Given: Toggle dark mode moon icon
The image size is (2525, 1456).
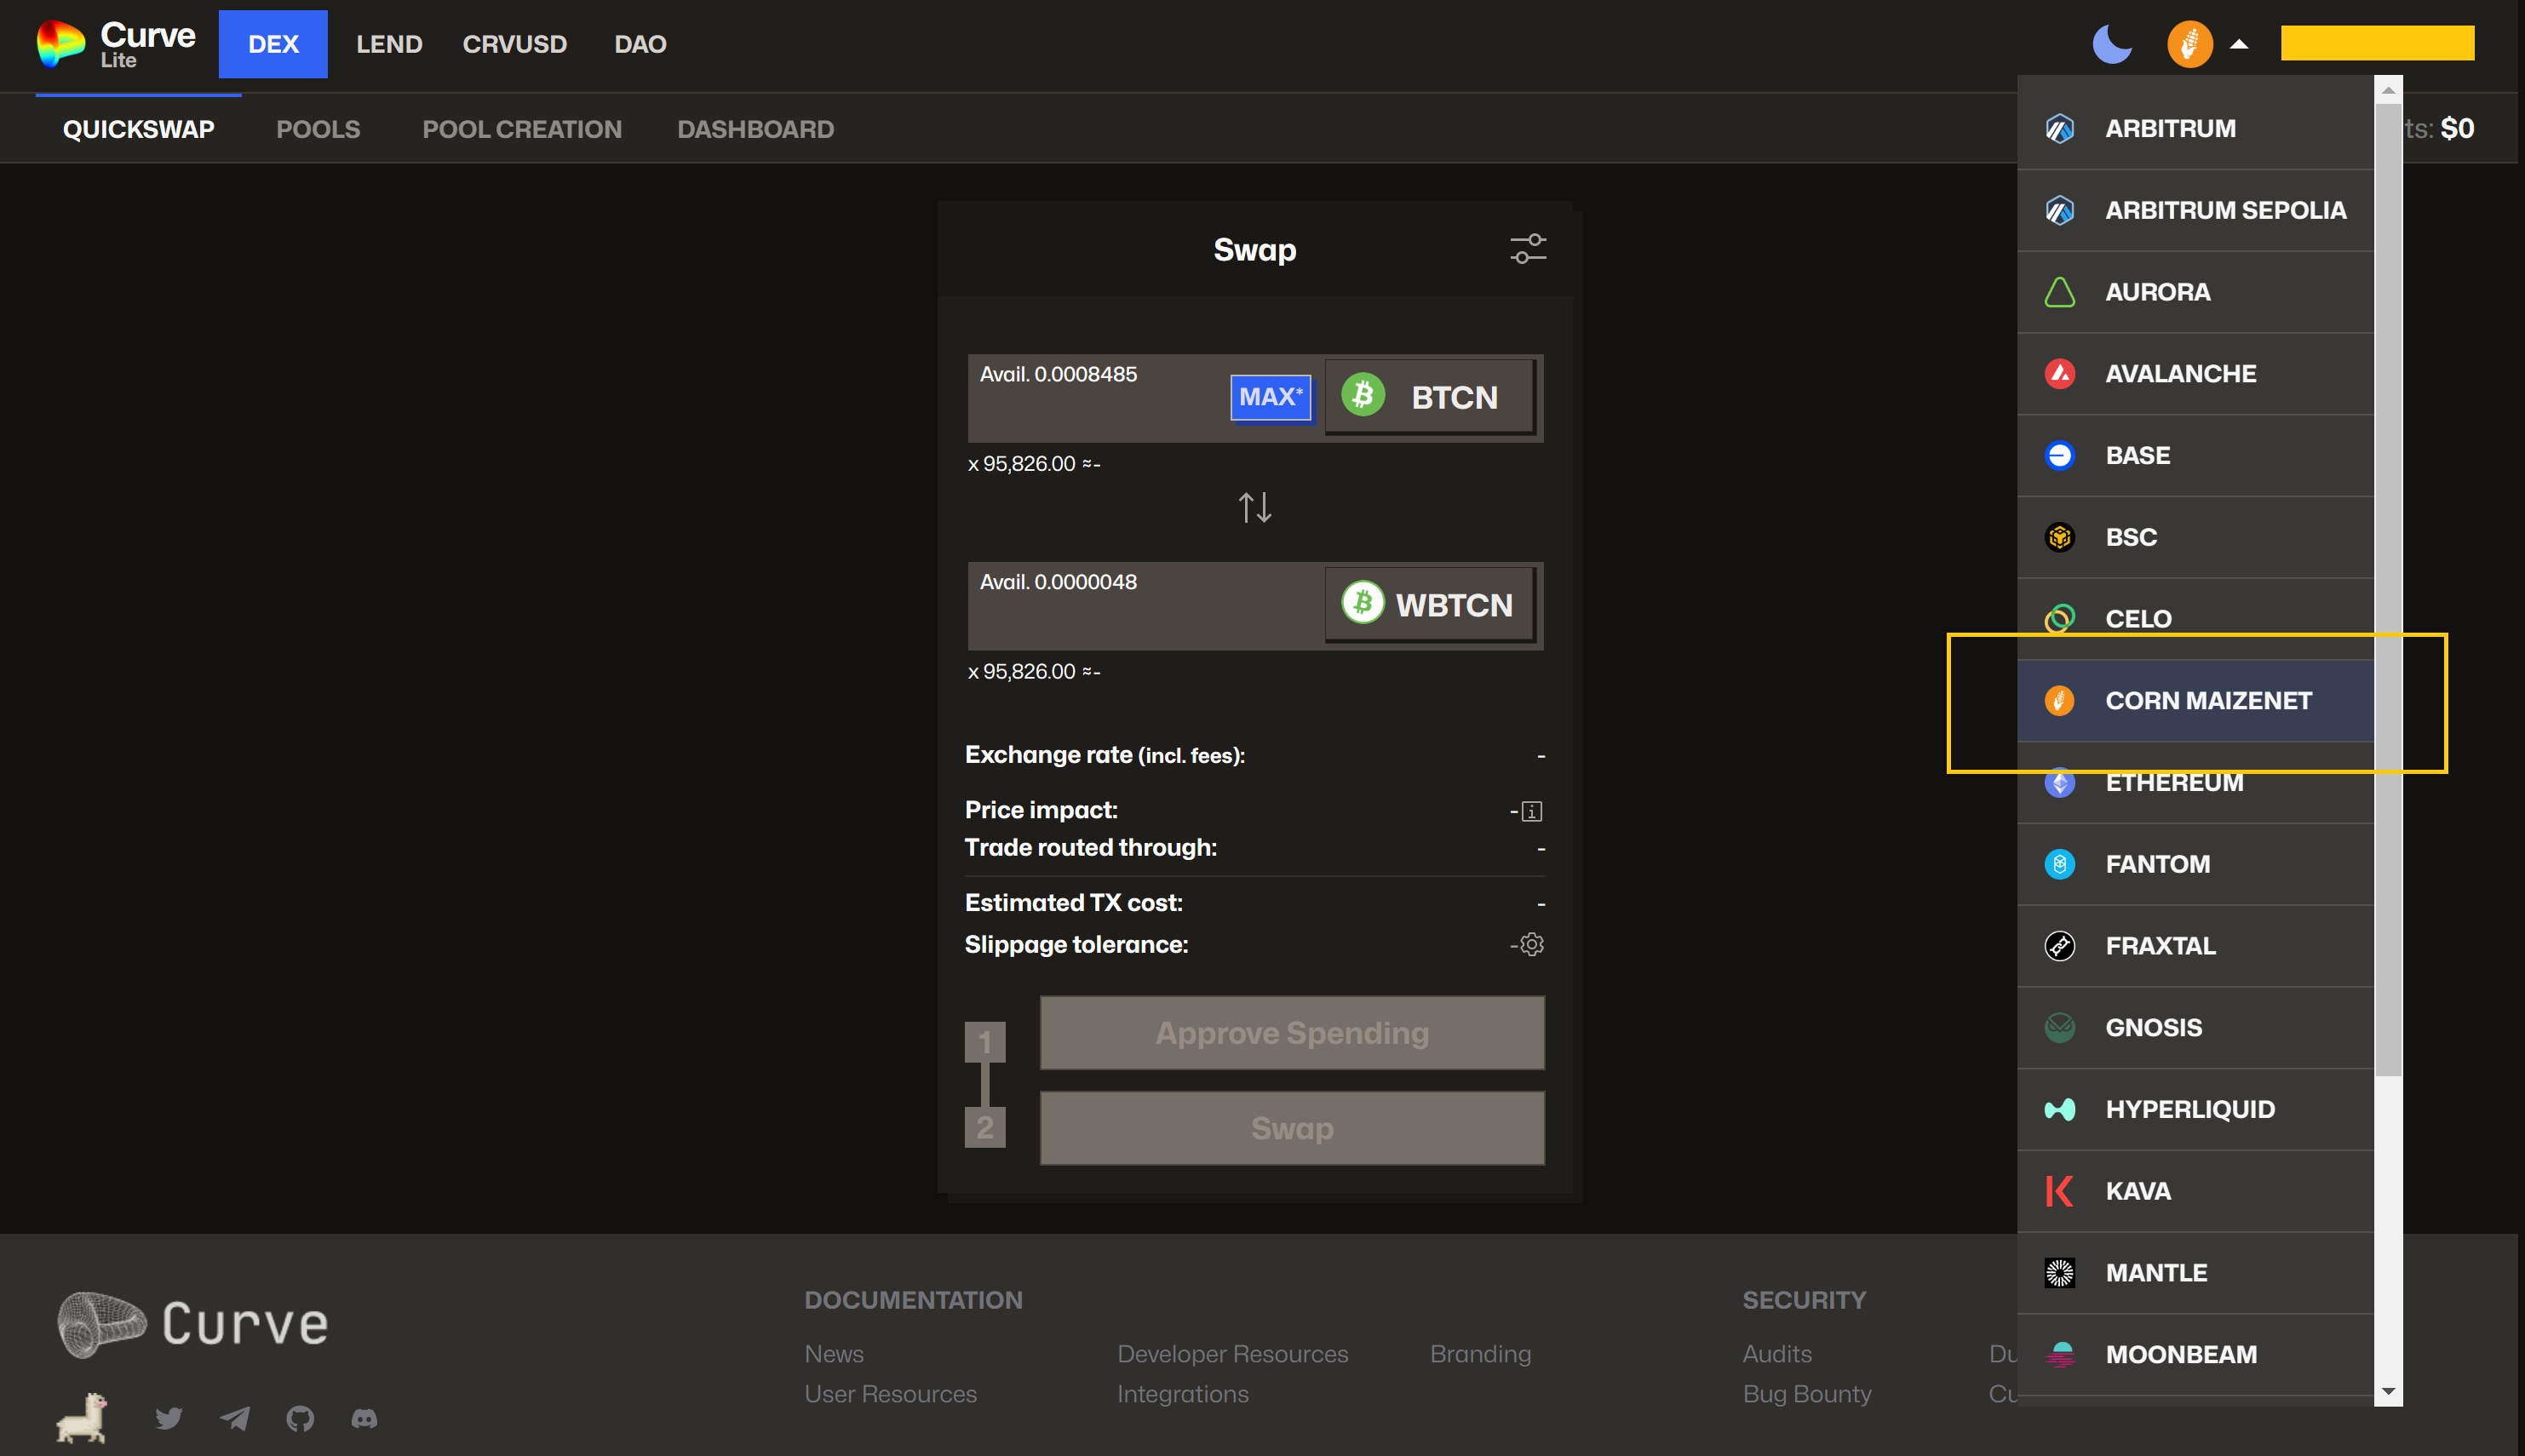Looking at the screenshot, I should 2112,44.
